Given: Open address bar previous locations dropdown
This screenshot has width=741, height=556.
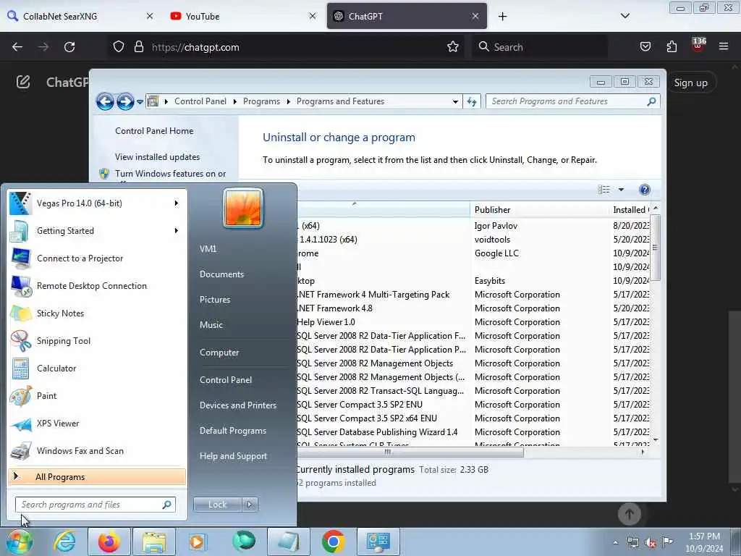Looking at the screenshot, I should (x=454, y=101).
